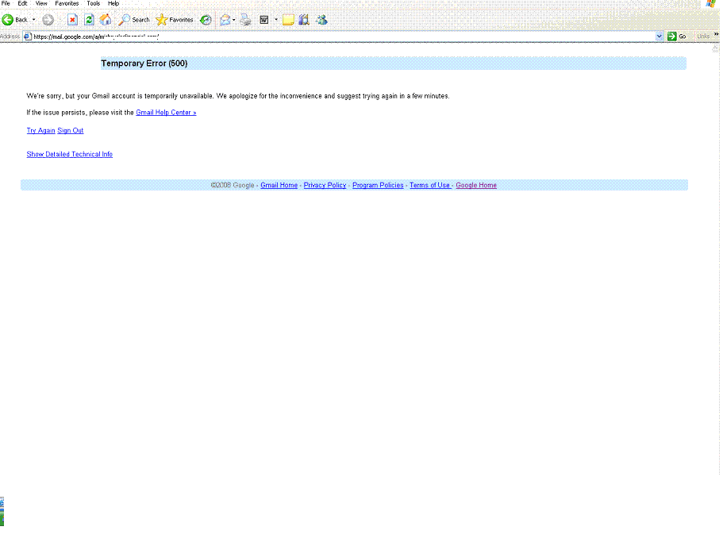This screenshot has height=542, width=723.
Task: Open the Favorites menu
Action: point(67,3)
